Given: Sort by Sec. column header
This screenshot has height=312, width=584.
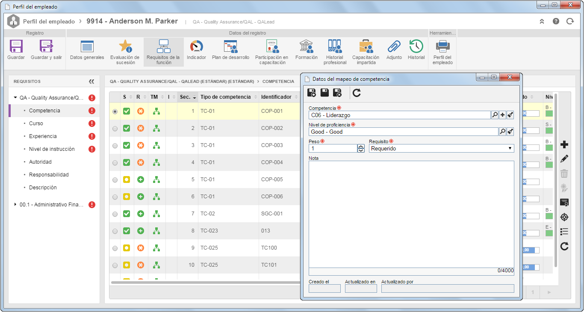Looking at the screenshot, I should tap(188, 97).
